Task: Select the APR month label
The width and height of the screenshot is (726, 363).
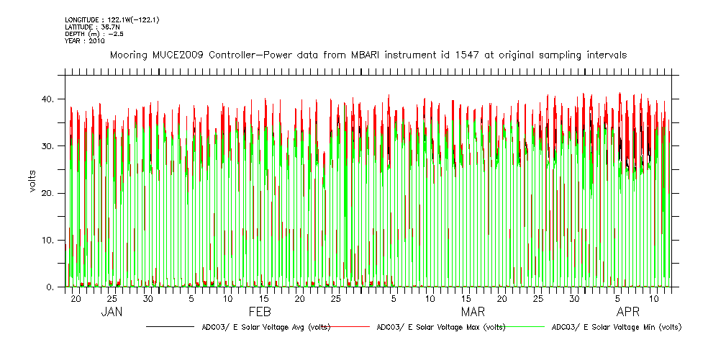Action: coord(628,312)
